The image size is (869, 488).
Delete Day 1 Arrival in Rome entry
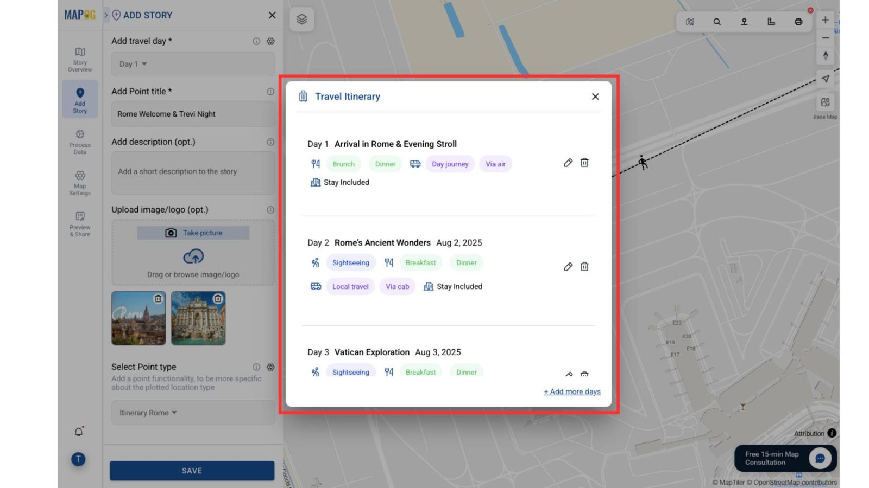pos(584,163)
